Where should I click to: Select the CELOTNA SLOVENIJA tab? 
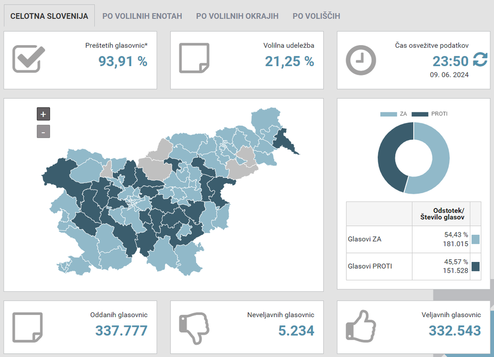coord(49,16)
